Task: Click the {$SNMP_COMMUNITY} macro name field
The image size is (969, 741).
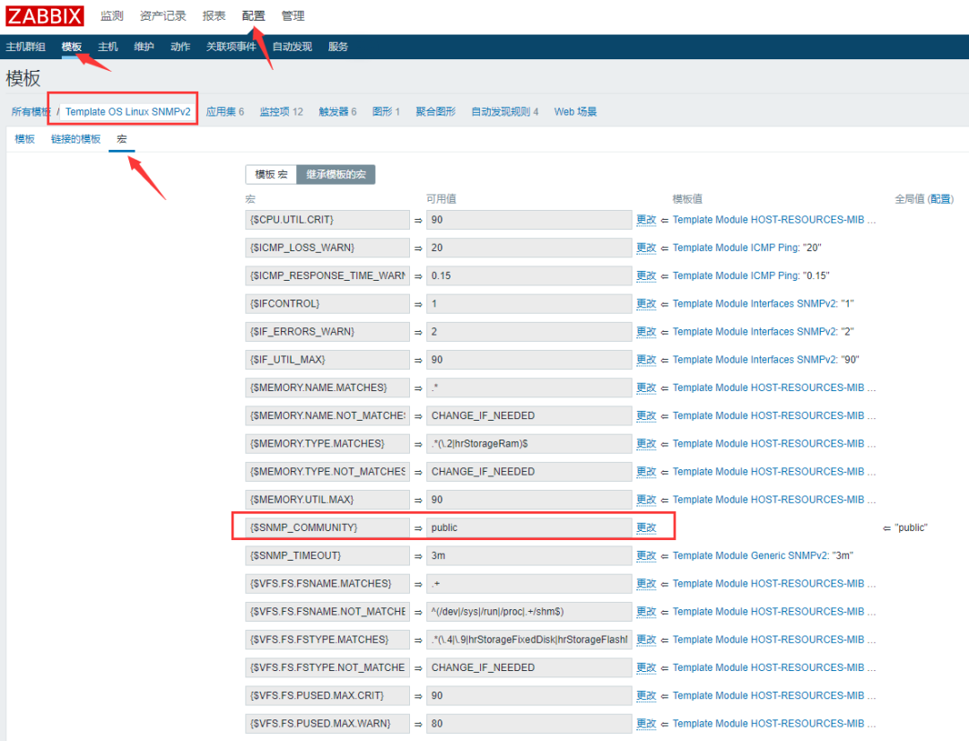Action: (327, 527)
